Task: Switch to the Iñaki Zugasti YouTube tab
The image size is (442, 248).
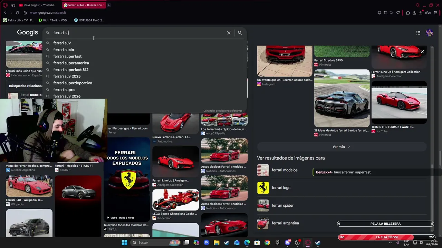Action: pos(37,5)
